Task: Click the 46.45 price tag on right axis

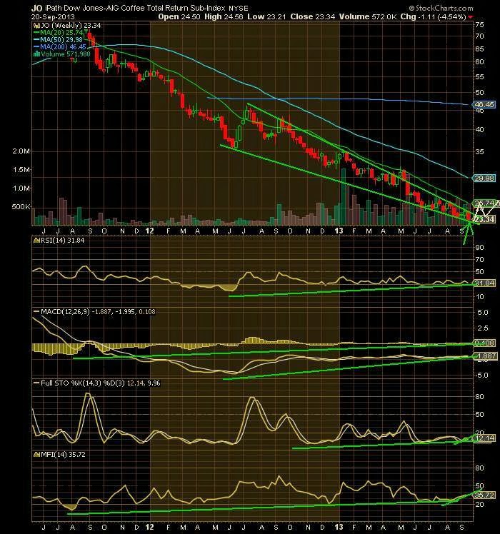Action: 484,104
